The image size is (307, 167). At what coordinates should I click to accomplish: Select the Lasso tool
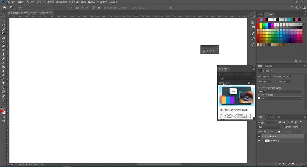(x=3, y=25)
